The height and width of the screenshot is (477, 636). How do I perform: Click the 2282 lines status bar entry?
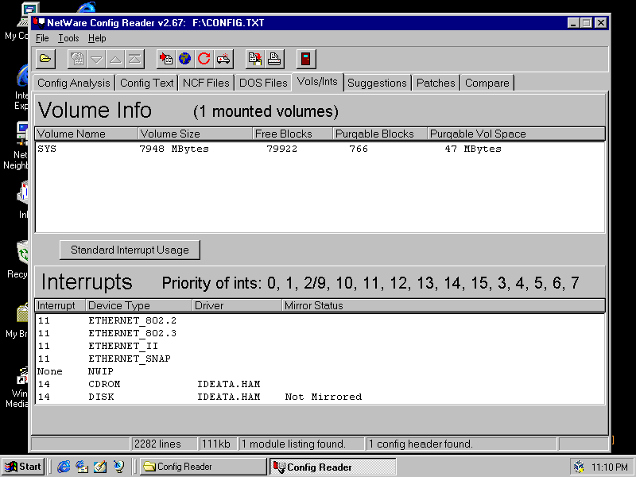point(164,444)
